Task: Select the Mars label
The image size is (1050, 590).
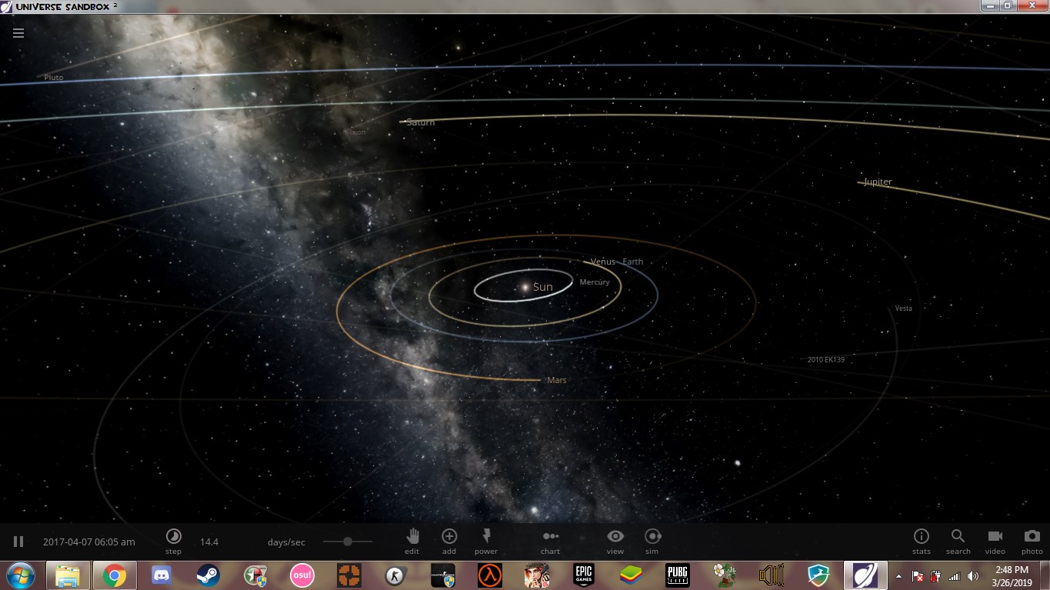Action: (x=557, y=380)
